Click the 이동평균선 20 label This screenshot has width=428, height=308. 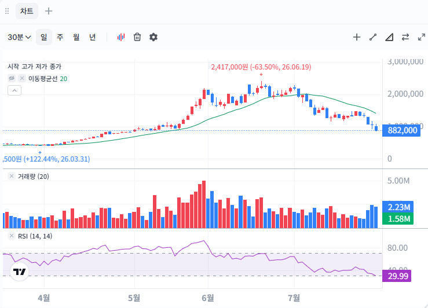[x=47, y=79]
